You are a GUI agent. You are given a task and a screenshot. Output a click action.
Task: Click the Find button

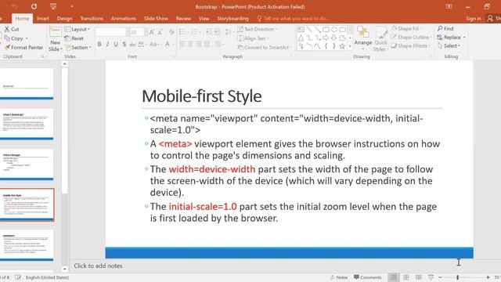[x=445, y=28]
